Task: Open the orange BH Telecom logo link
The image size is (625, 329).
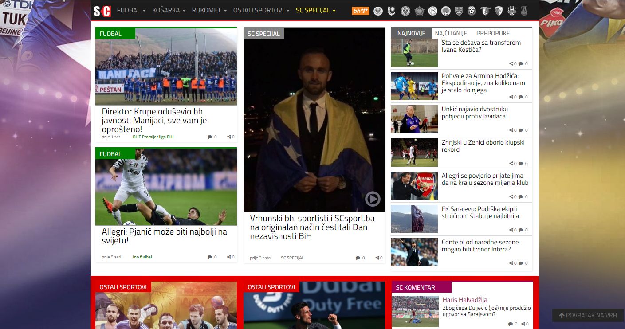Action: pos(360,11)
